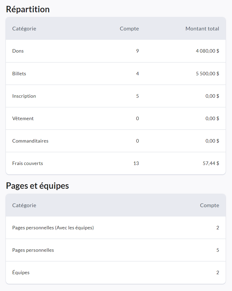Click the Pages et équipes heading
This screenshot has height=291, width=232.
(37, 186)
